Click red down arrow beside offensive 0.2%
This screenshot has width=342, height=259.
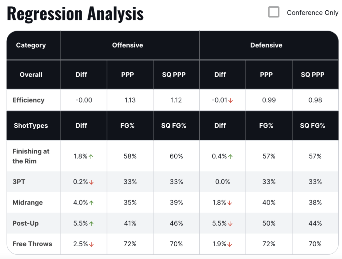tap(91, 182)
